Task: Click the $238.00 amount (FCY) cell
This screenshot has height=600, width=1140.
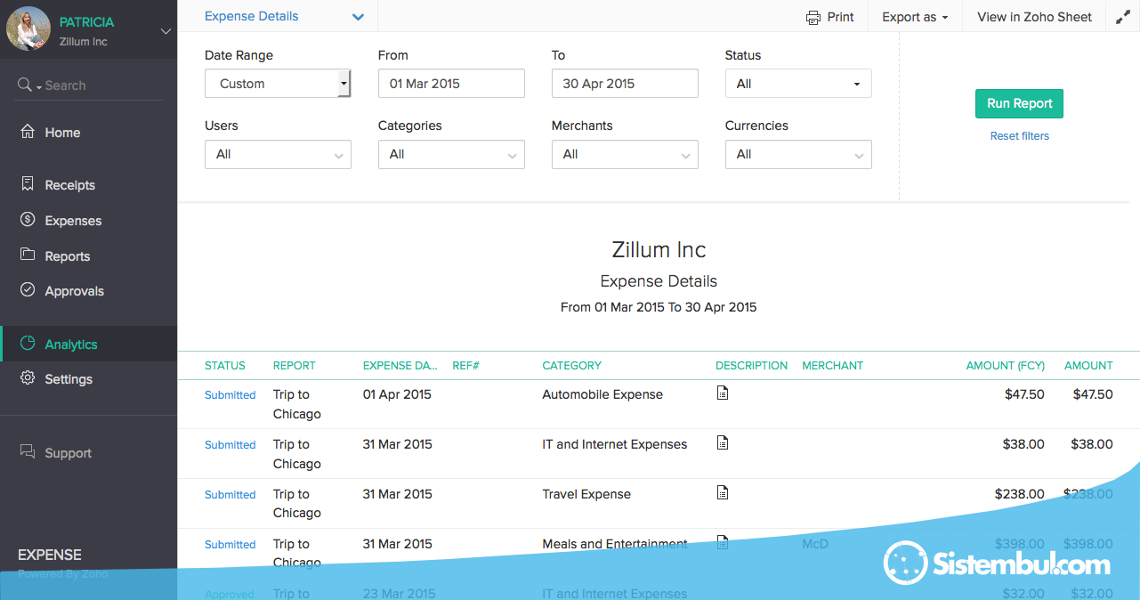Action: pos(1020,494)
